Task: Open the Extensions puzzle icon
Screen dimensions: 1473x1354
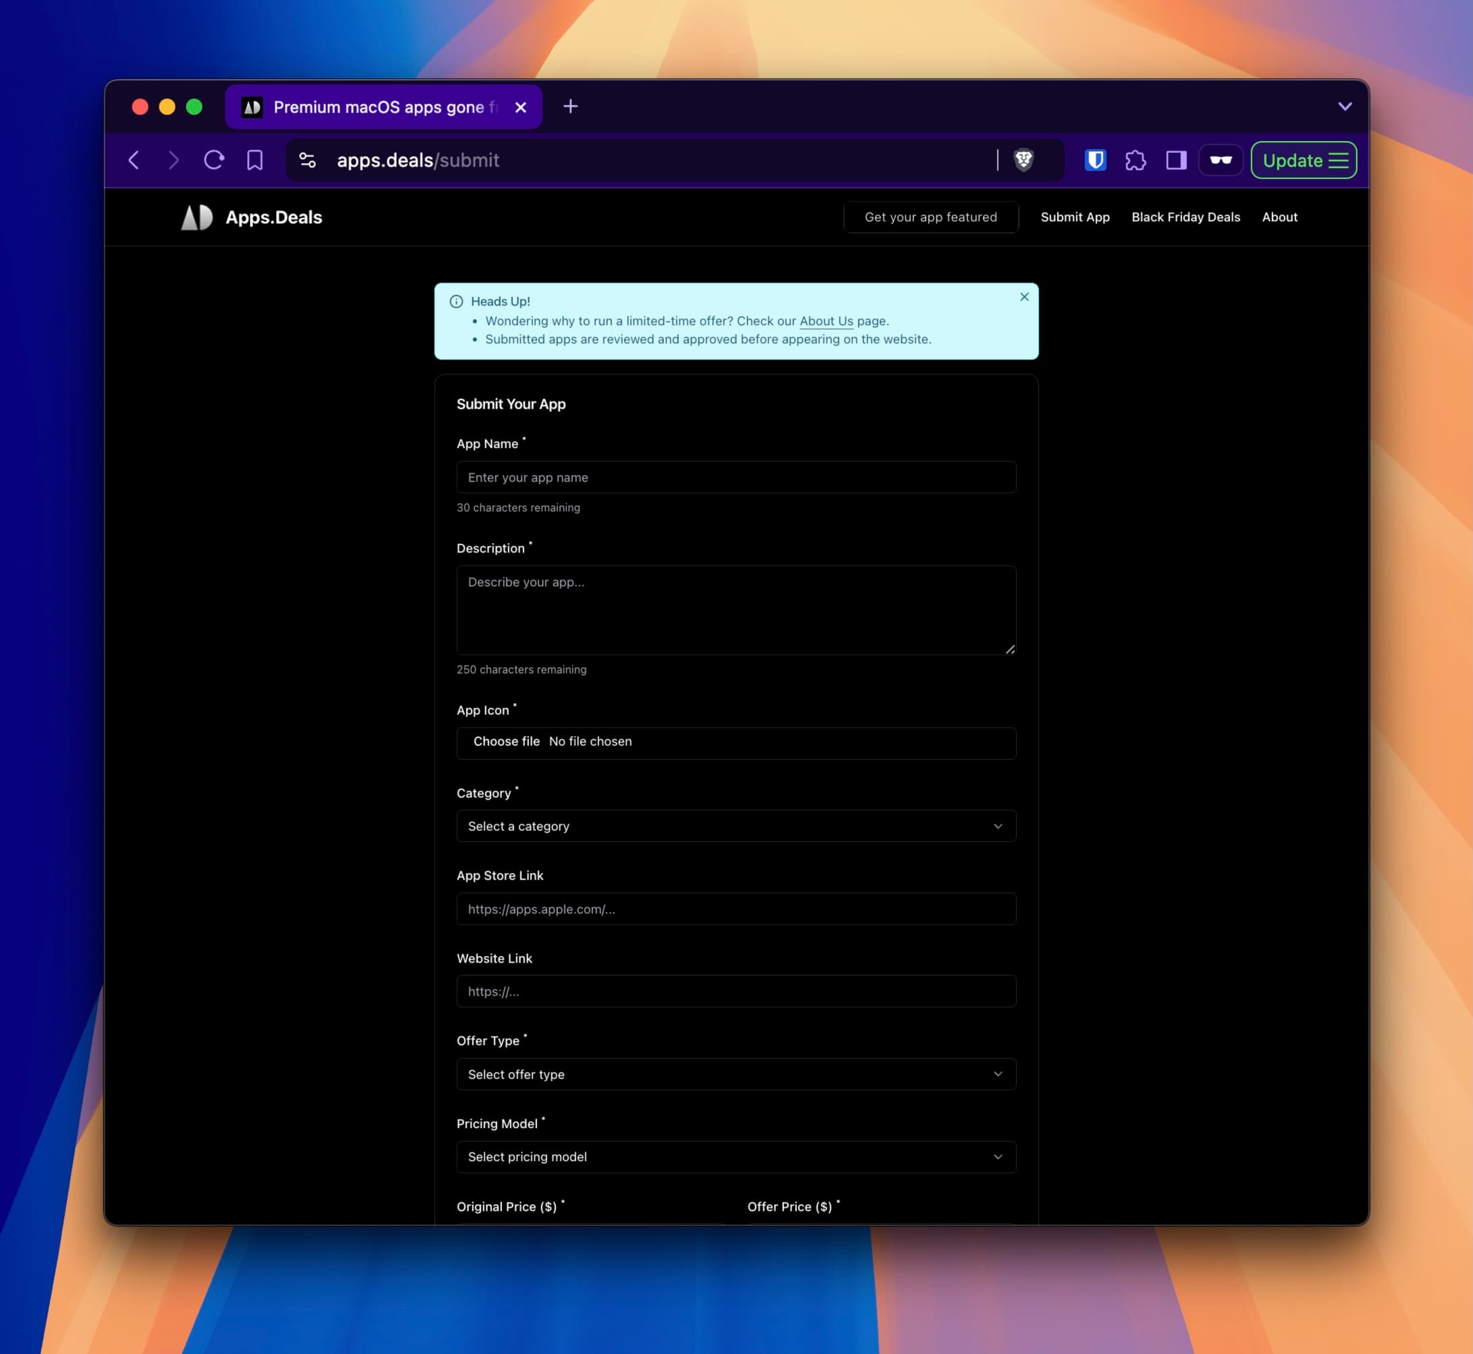Action: (1135, 160)
